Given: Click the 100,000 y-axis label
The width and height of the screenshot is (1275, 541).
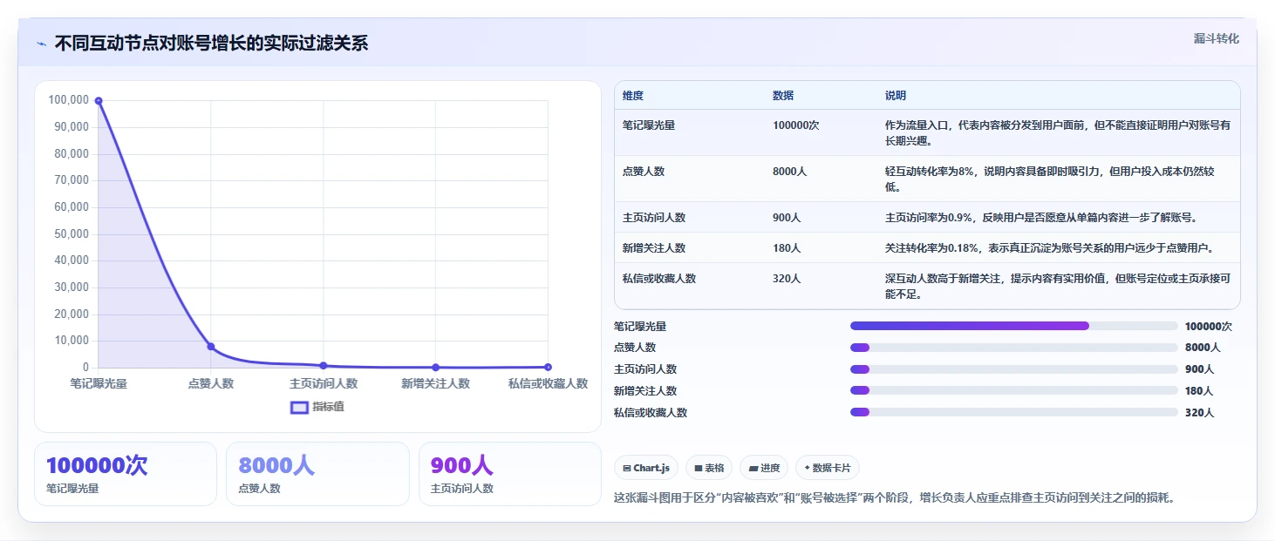Looking at the screenshot, I should point(69,100).
